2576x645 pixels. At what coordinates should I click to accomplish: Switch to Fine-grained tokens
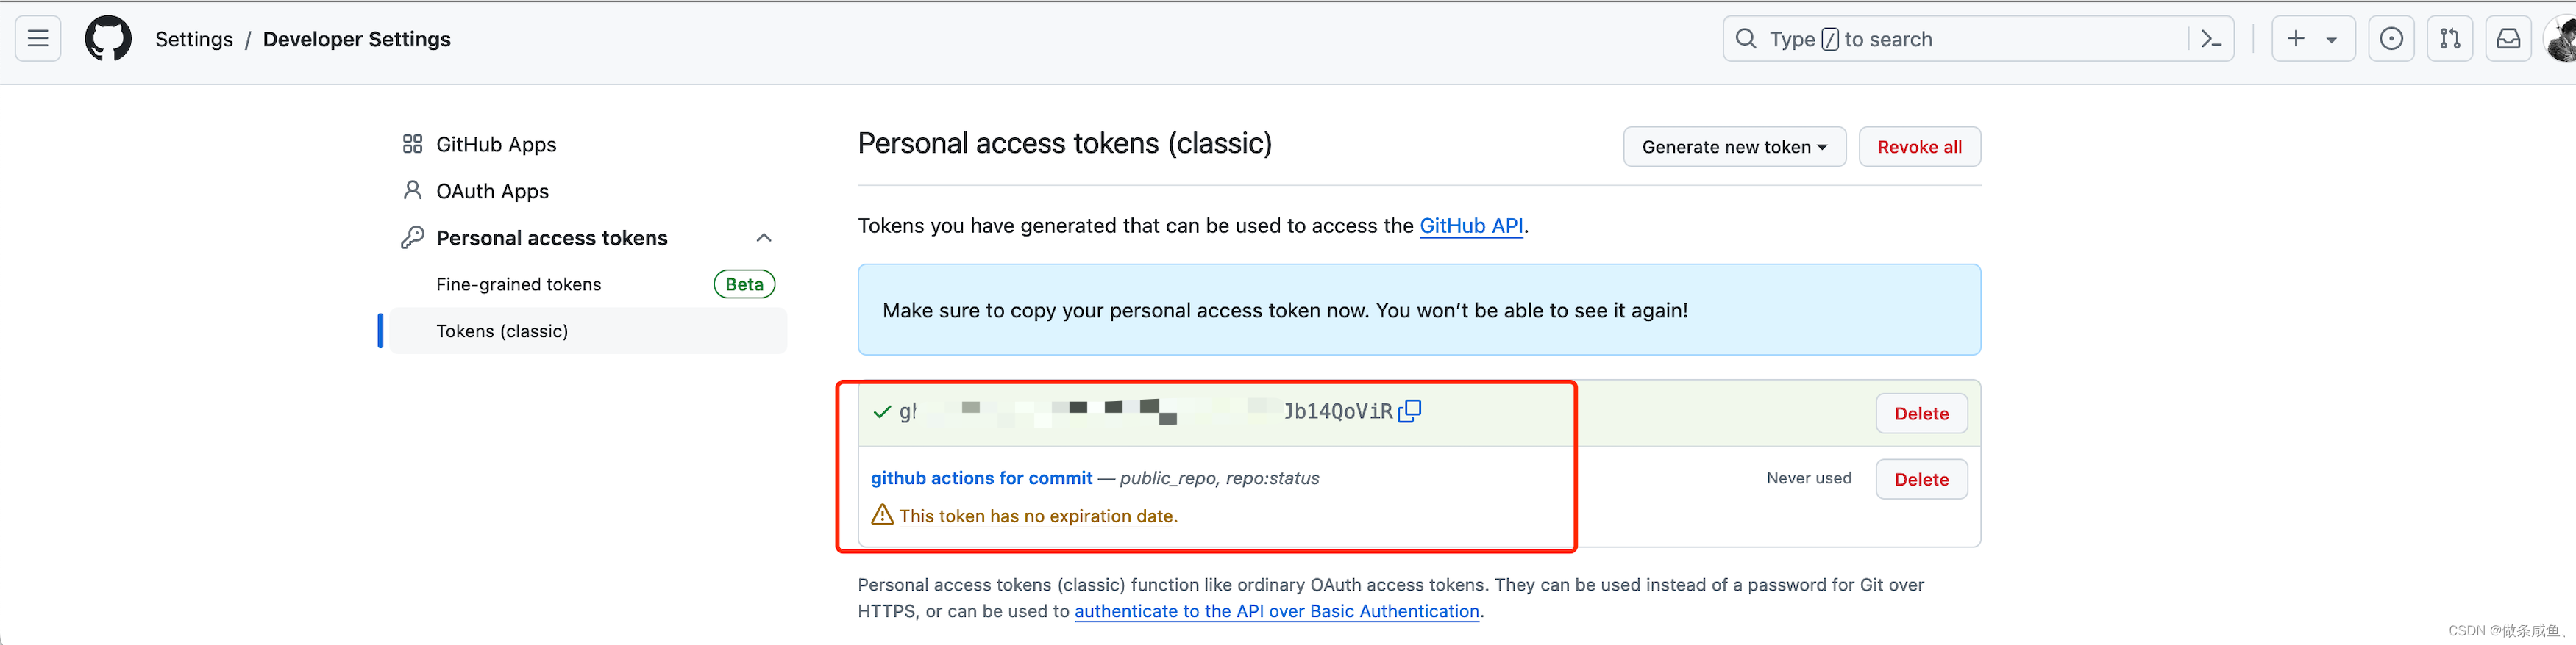tap(518, 284)
